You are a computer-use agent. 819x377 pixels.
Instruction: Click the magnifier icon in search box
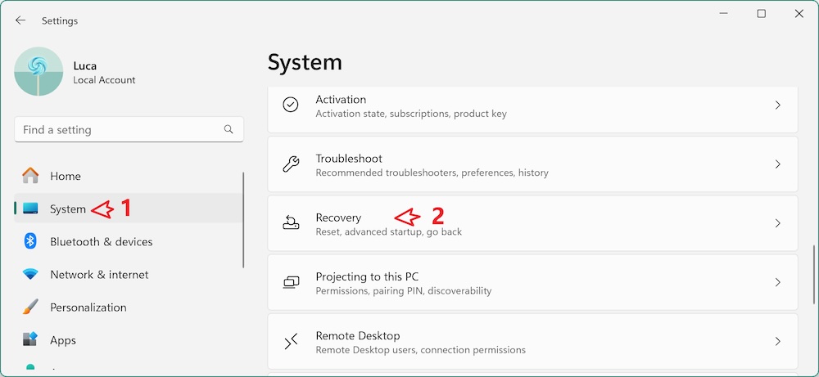coord(229,130)
